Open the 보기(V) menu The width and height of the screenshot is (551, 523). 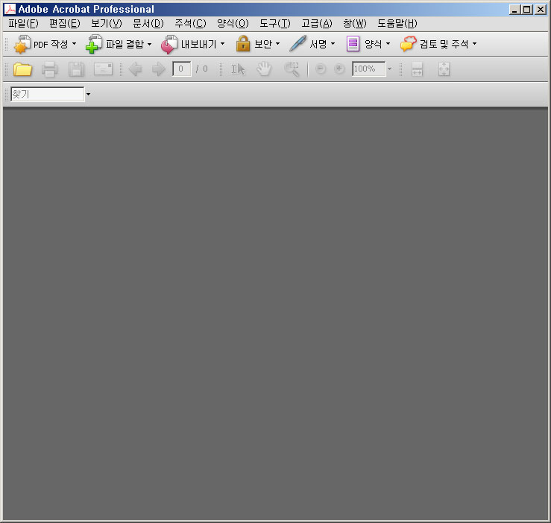pyautogui.click(x=107, y=24)
